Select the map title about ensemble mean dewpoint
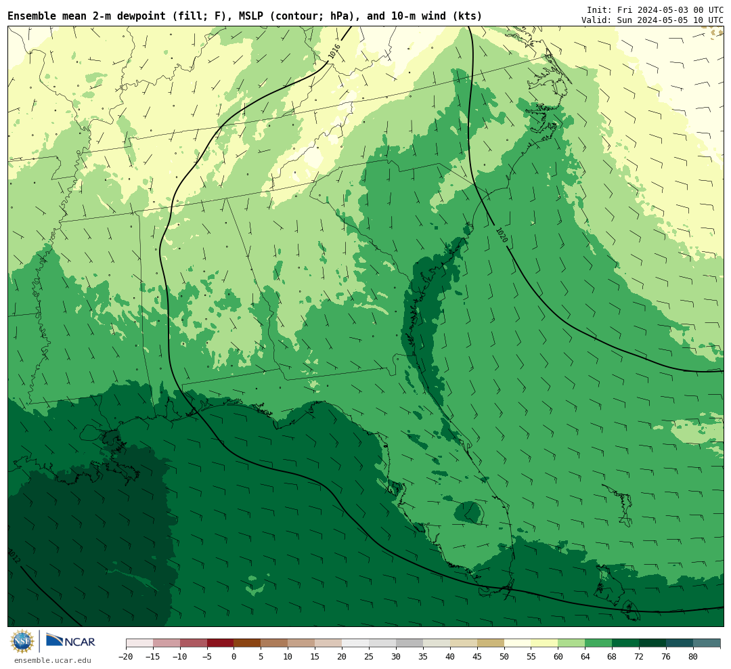Screen dimensions: 731x669 click(245, 16)
